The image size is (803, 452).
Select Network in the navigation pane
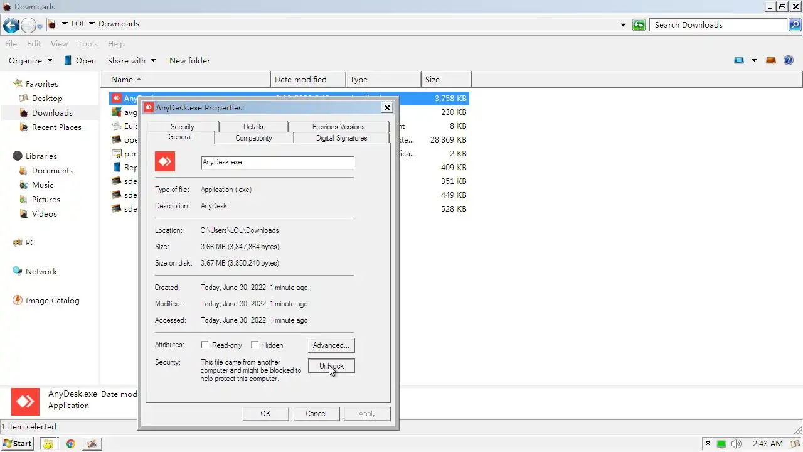41,271
